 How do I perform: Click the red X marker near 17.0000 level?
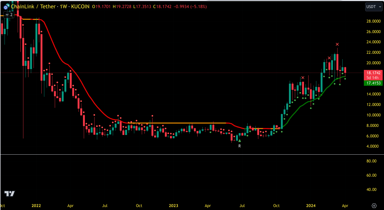303,78
